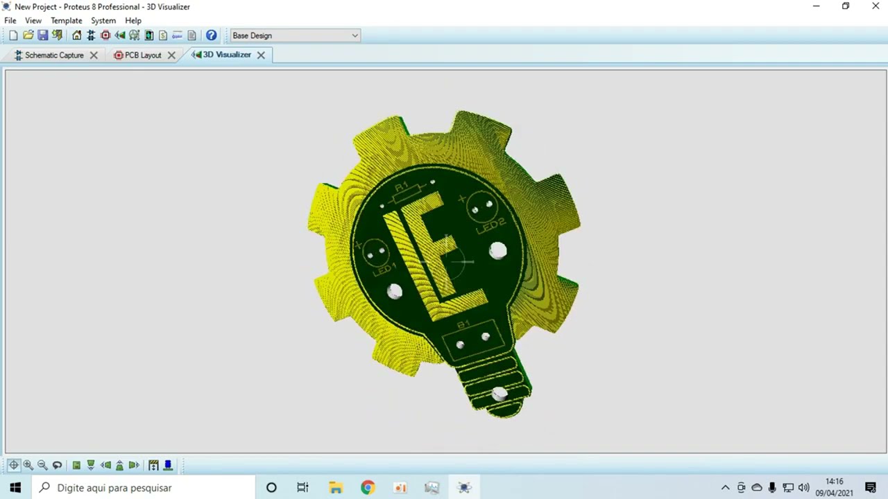Switch to the Schematic Capture tab
Screen dimensions: 888x499
[x=54, y=55]
